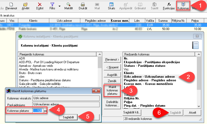This screenshot has width=207, height=124.
Task: Click the Kolonnas virsraksts field
Action: (66, 98)
